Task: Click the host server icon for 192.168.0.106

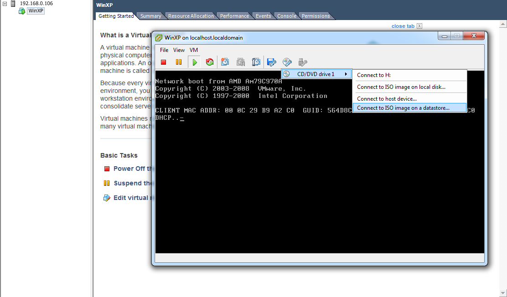Action: click(13, 4)
